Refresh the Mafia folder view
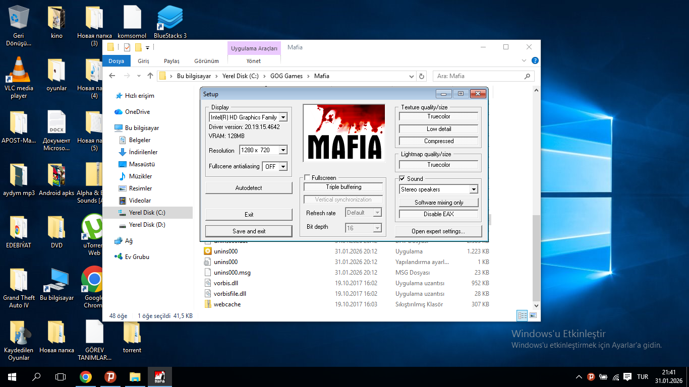689x387 pixels. (422, 76)
